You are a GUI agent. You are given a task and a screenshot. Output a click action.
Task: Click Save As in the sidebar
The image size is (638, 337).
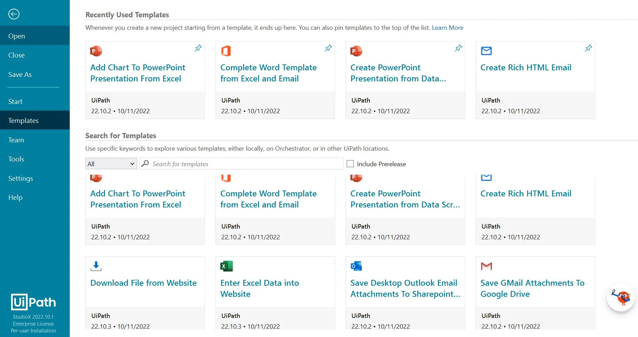tap(20, 74)
